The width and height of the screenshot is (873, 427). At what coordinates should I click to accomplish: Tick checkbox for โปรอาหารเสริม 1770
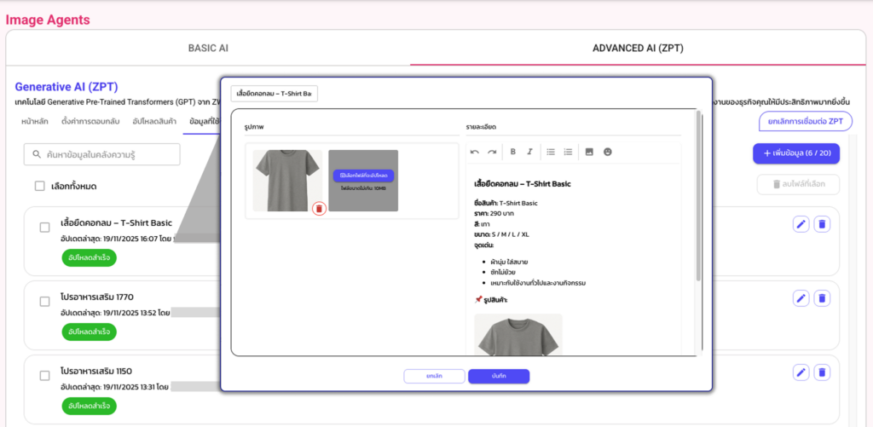(45, 302)
